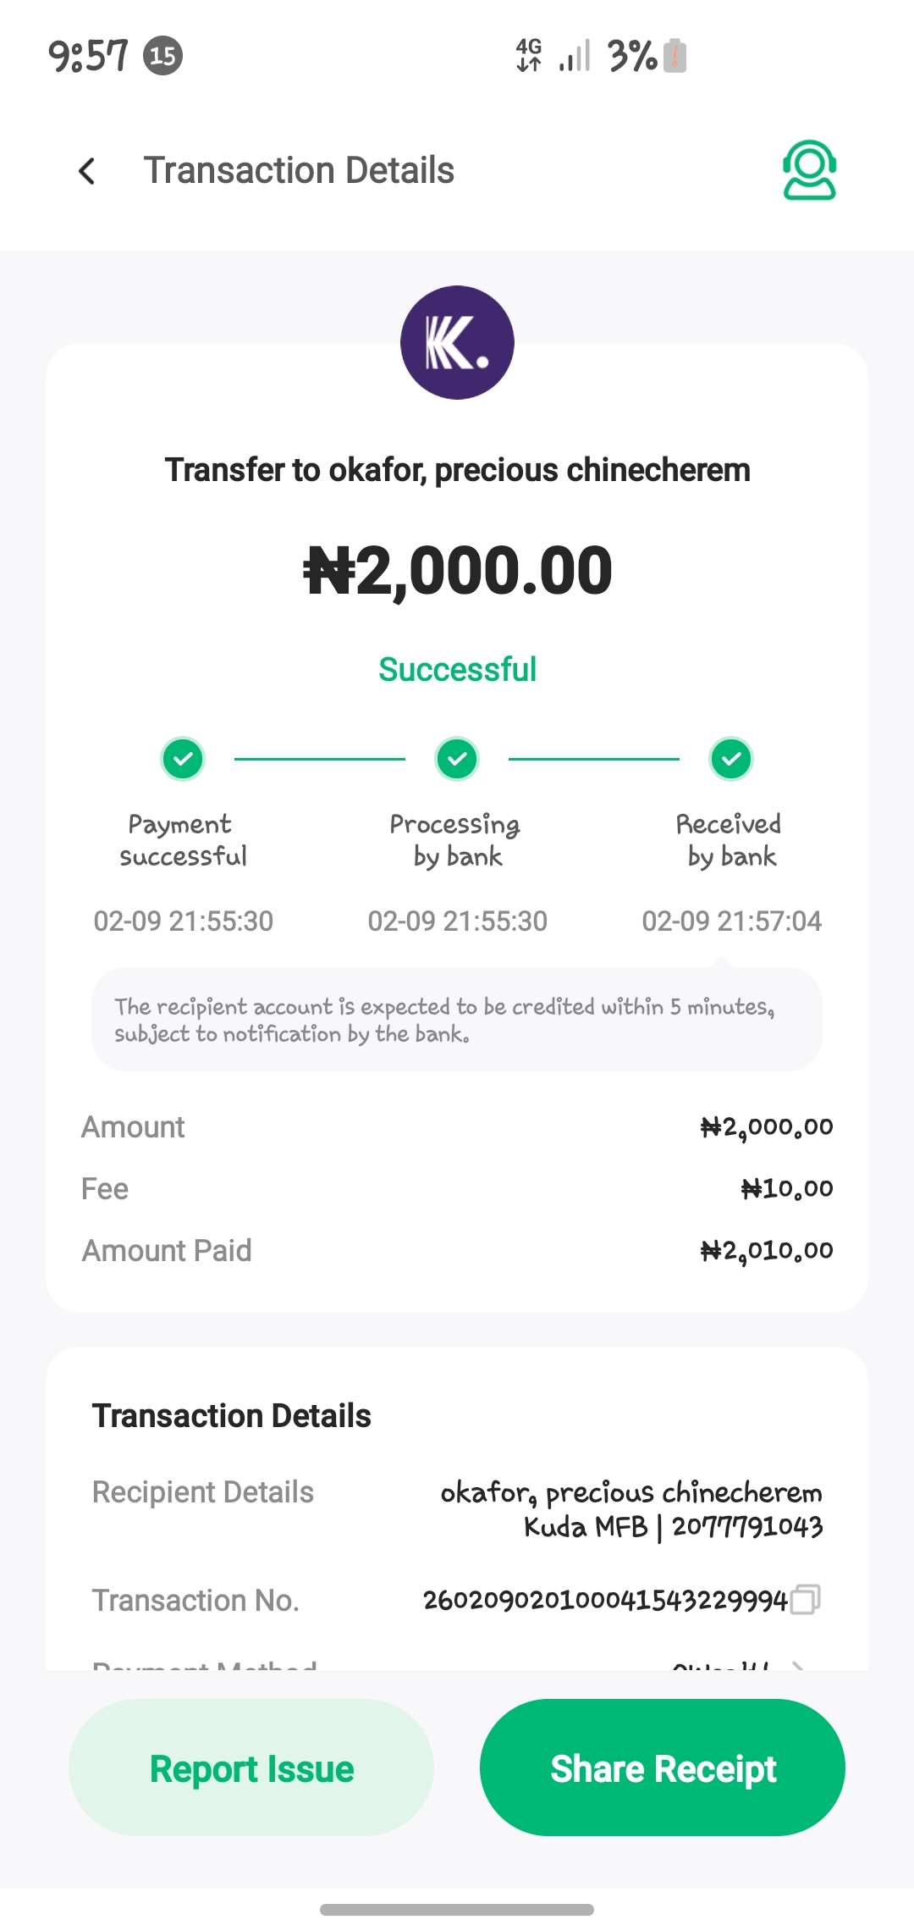Tap the progress line after Payment successful
The height and width of the screenshot is (1931, 914).
319,759
